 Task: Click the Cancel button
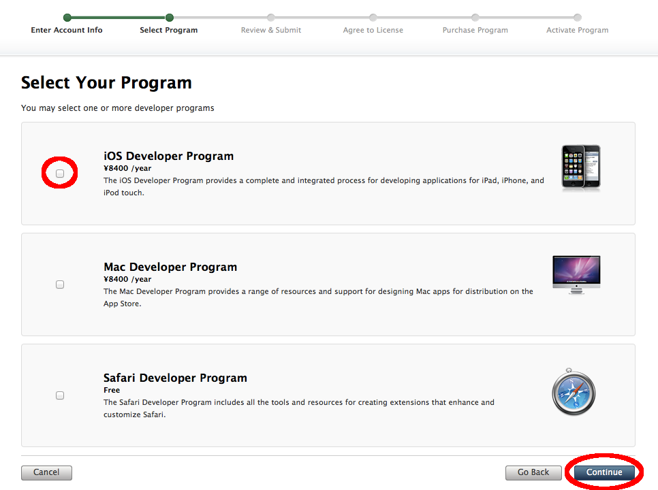(x=46, y=472)
